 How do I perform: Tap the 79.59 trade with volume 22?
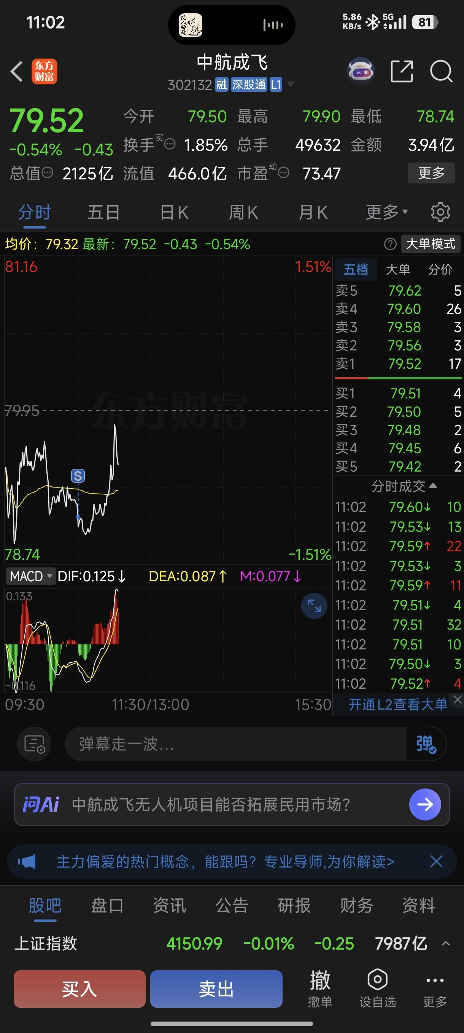click(398, 546)
